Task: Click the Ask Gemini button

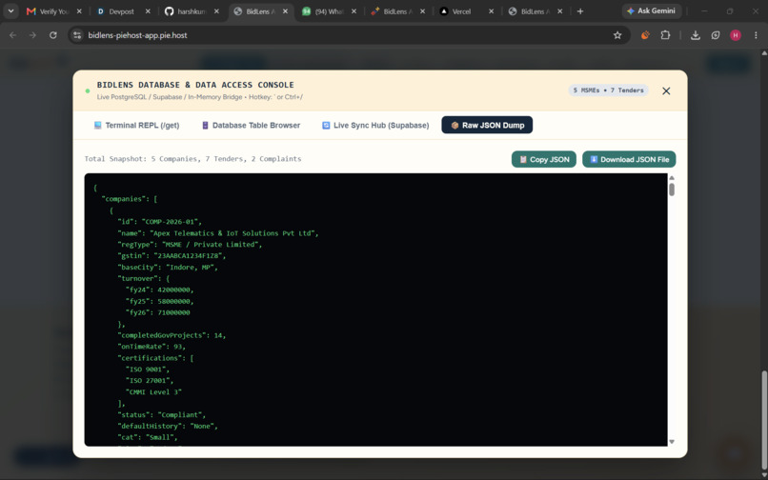Action: (652, 10)
